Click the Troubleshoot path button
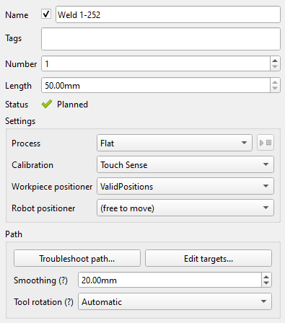This screenshot has height=323, width=285. (77, 258)
